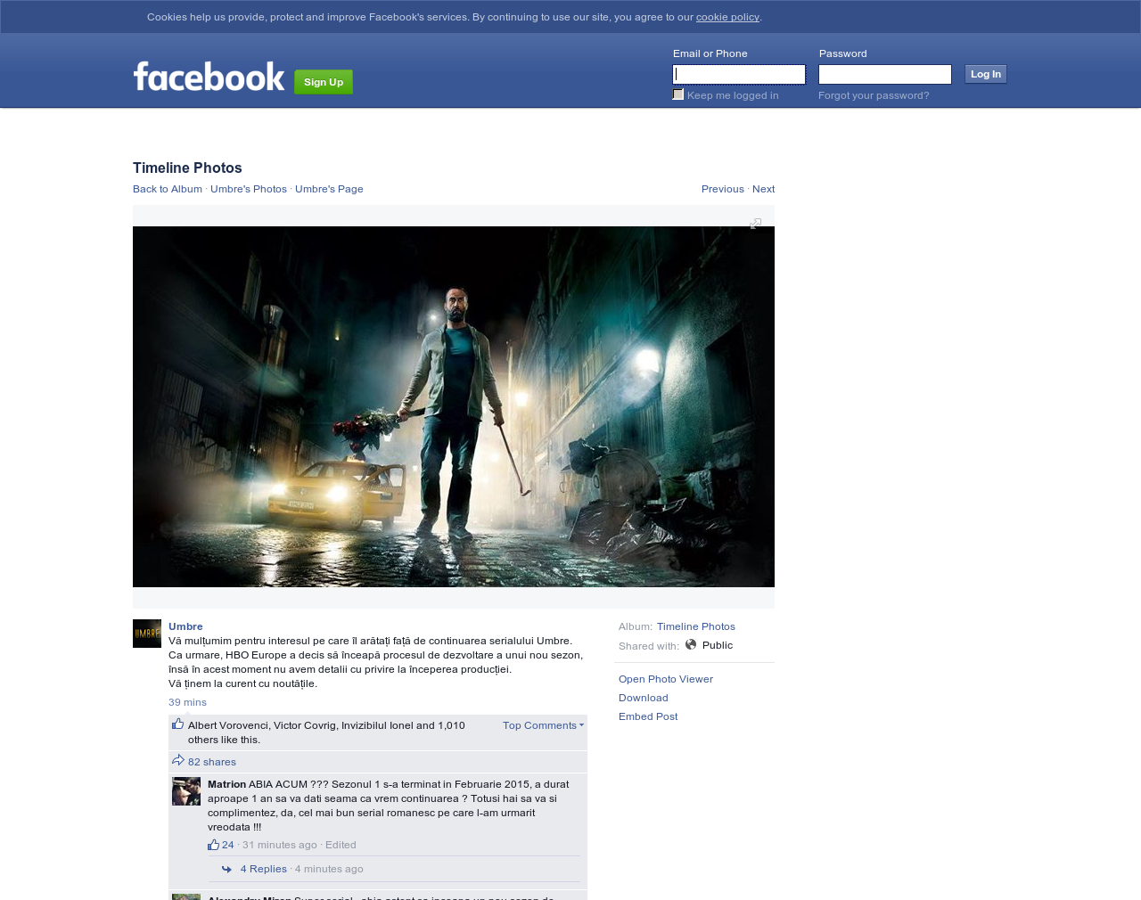The image size is (1141, 900).
Task: Expand the Top Comments dropdown
Action: 543,725
